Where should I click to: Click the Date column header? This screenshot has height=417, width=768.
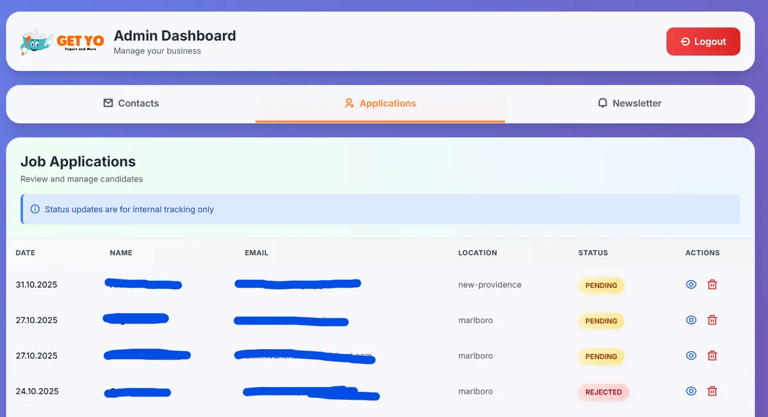coord(26,253)
